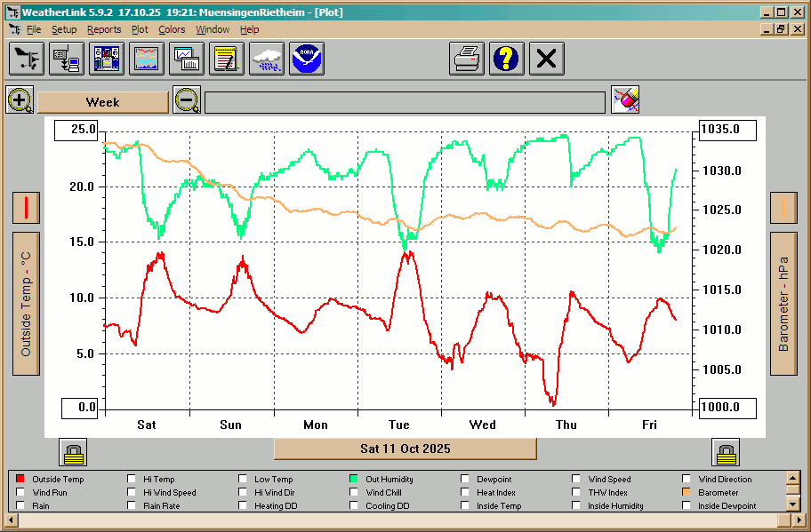Click the Week time span selector

[102, 102]
